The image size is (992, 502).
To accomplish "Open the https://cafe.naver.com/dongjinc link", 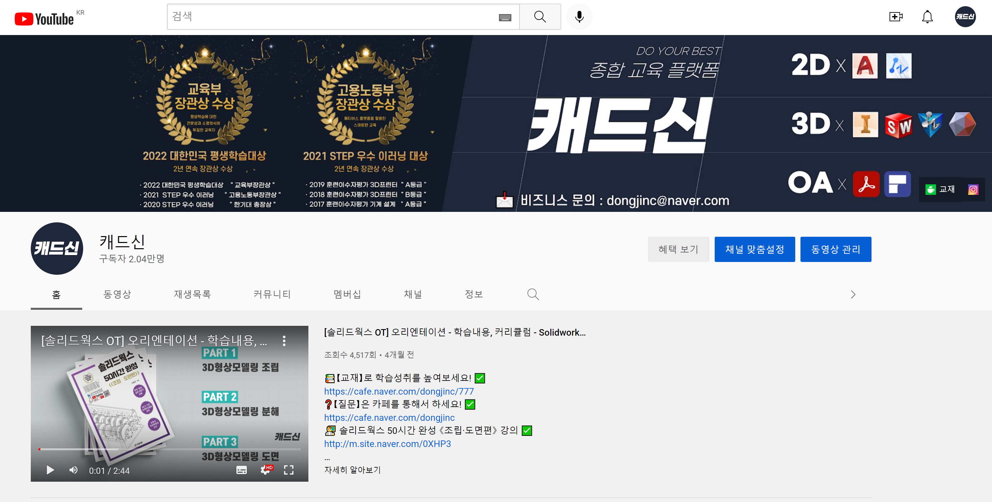I will tap(389, 418).
